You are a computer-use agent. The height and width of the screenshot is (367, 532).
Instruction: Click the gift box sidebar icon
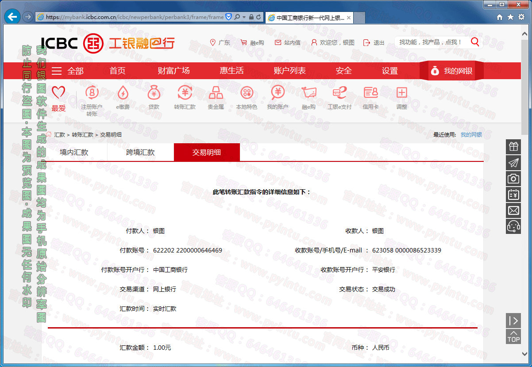click(513, 146)
